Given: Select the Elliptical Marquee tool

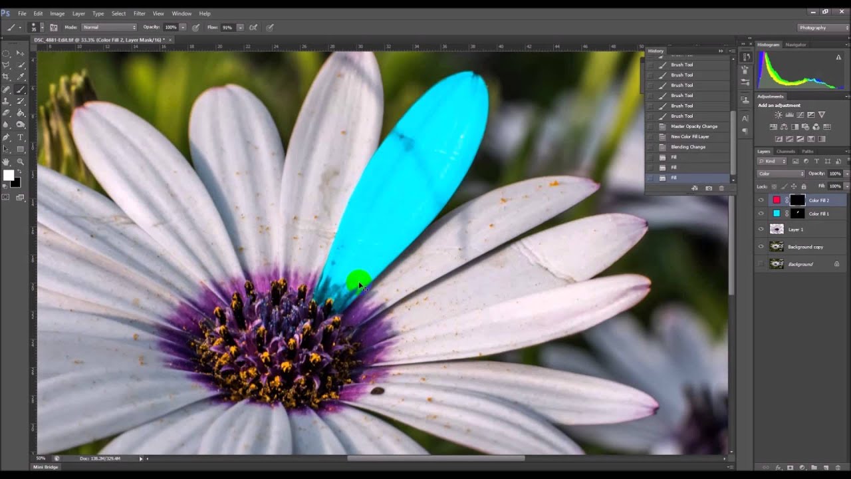Looking at the screenshot, I should [x=7, y=53].
